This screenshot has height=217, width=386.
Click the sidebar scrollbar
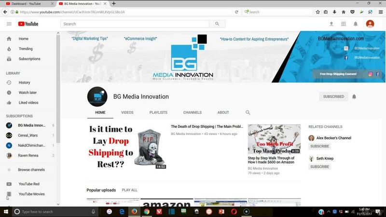(58, 89)
